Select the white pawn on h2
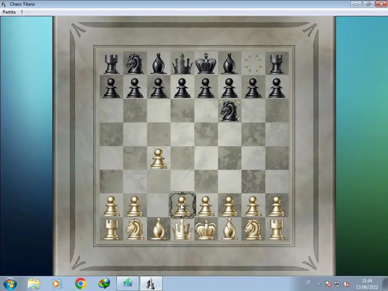 pyautogui.click(x=277, y=206)
